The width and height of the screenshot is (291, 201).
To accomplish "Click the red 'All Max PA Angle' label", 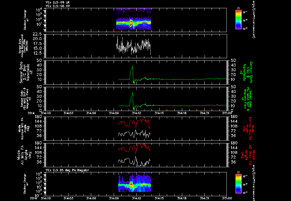I will [x=248, y=154].
